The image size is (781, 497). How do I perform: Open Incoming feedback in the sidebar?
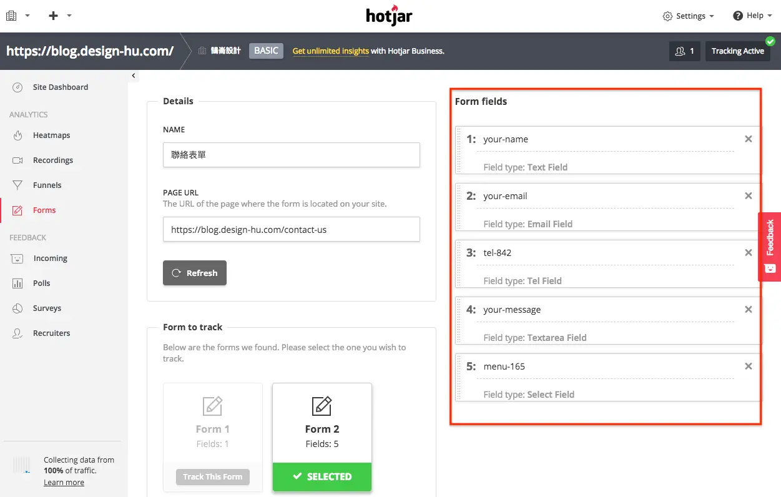coord(50,258)
